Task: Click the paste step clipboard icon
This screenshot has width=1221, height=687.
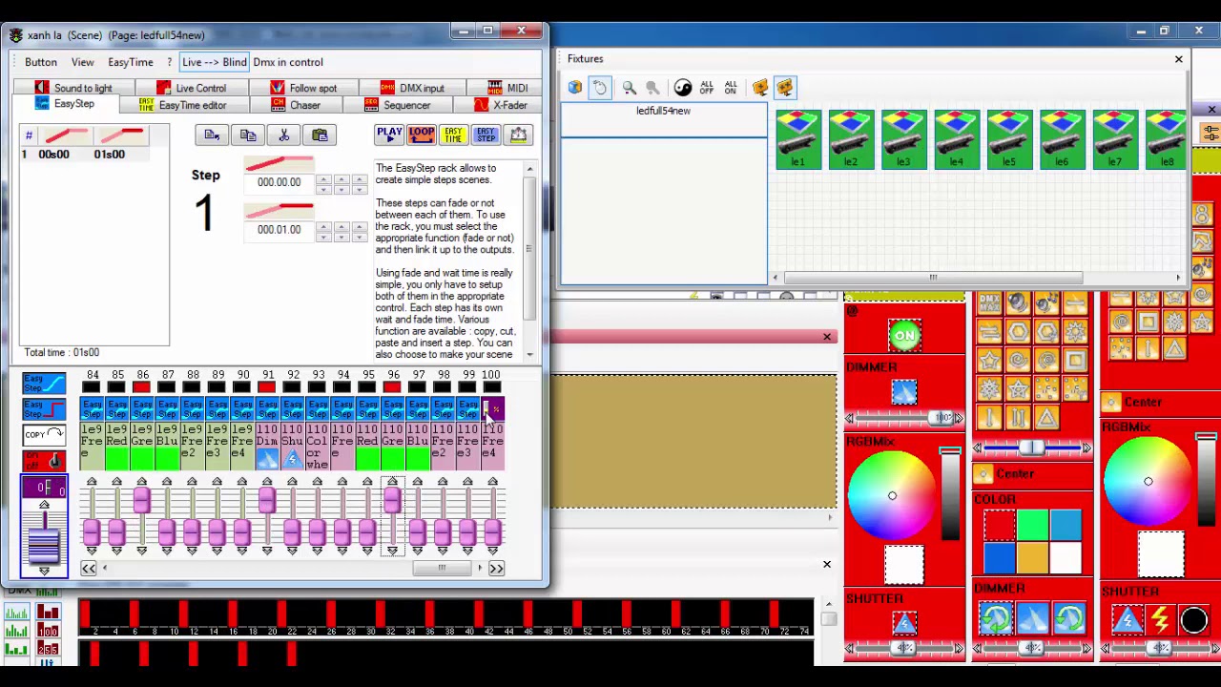Action: (x=320, y=135)
